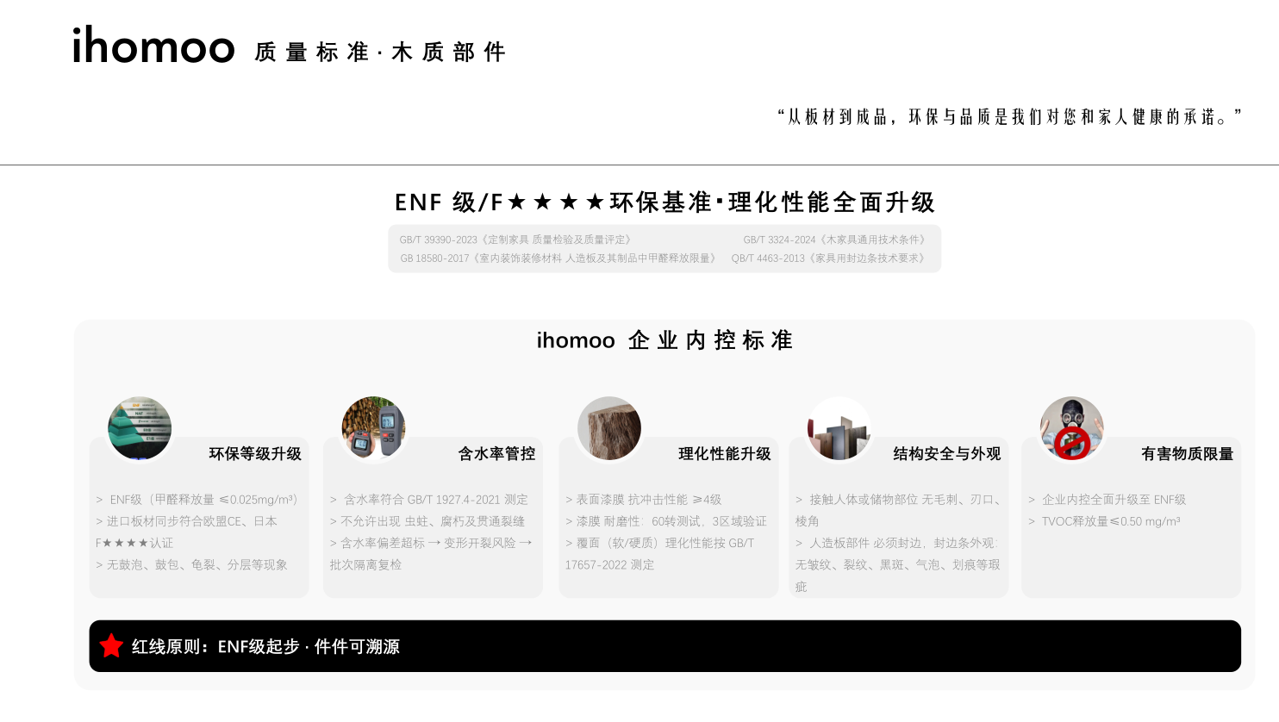Click the red star beside 红线原则
This screenshot has height=722, width=1279.
click(111, 645)
